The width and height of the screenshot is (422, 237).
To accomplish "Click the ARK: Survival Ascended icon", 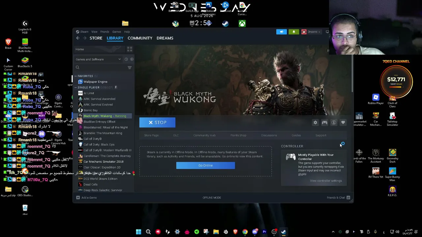I will tap(80, 99).
